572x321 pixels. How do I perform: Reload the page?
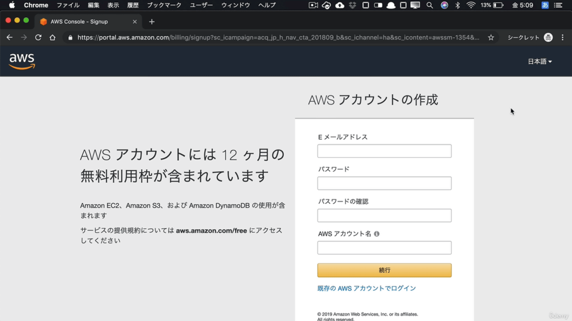(x=38, y=37)
